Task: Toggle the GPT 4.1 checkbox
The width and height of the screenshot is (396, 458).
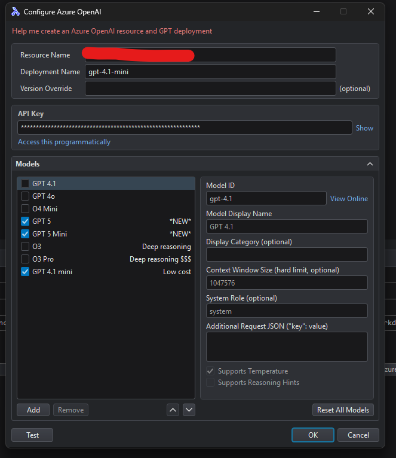Action: pos(25,183)
